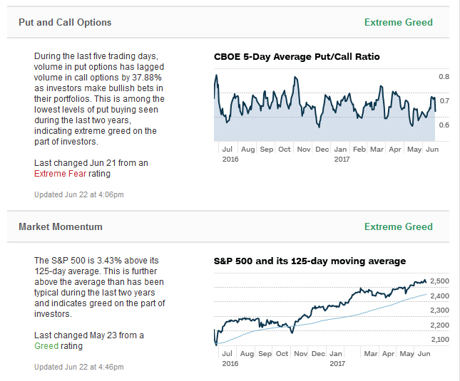Click the Feb label on the Put/Call chart
The height and width of the screenshot is (381, 460).
point(359,150)
